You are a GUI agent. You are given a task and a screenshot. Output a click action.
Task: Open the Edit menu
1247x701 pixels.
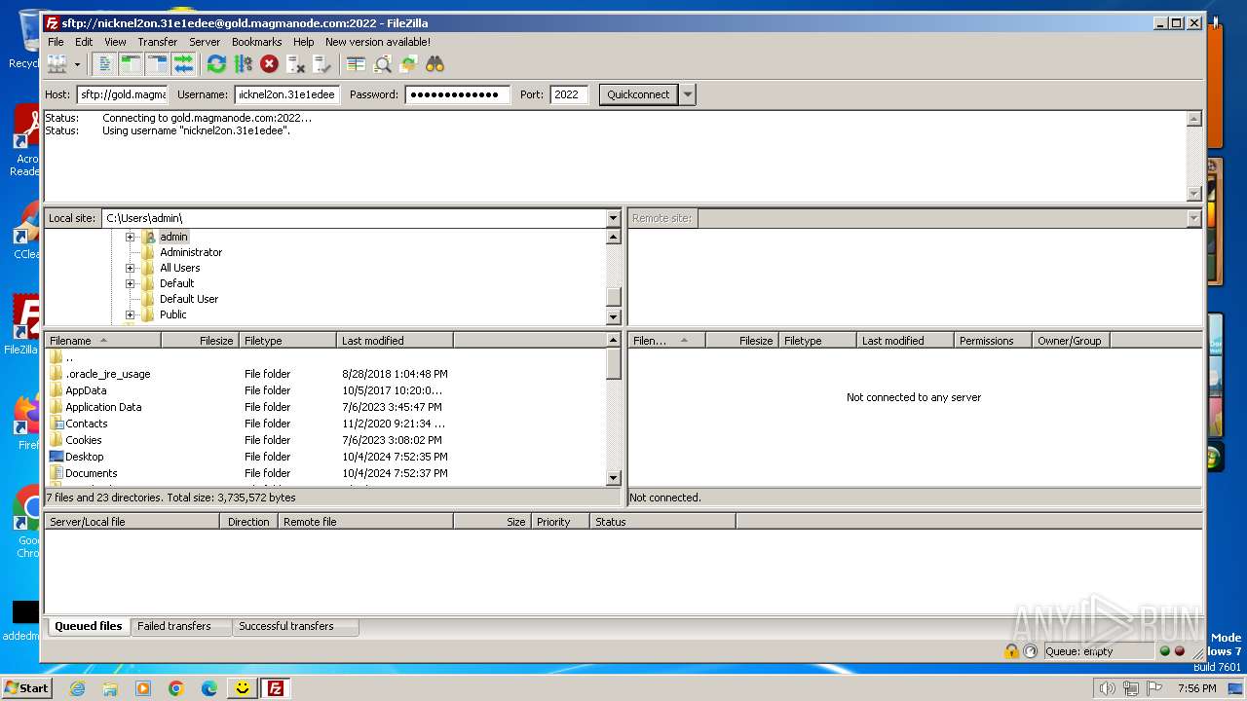[84, 42]
